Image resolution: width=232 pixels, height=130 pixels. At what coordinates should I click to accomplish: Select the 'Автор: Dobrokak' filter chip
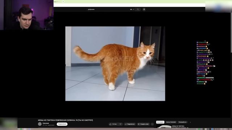[x=171, y=122]
